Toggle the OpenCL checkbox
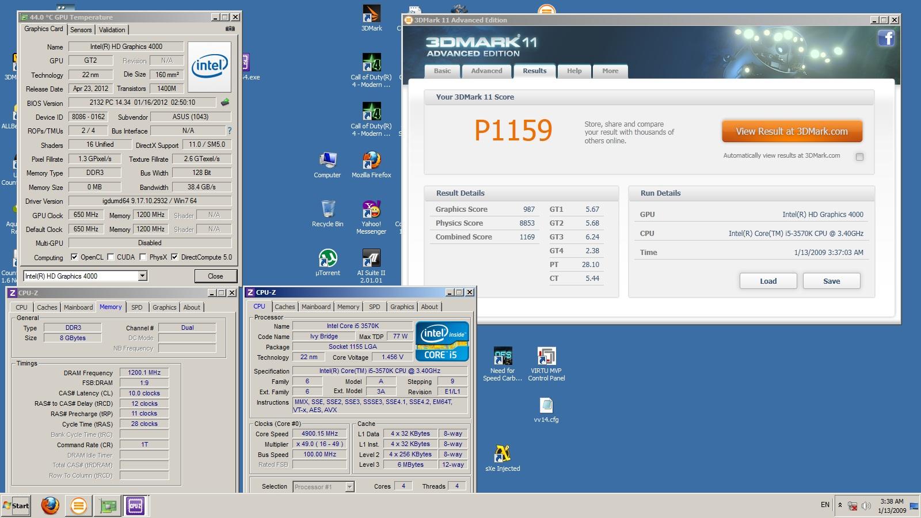This screenshot has width=921, height=518. 74,257
